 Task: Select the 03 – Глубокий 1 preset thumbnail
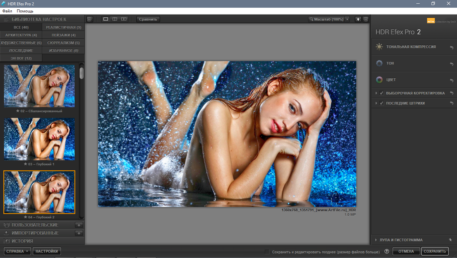pos(39,139)
